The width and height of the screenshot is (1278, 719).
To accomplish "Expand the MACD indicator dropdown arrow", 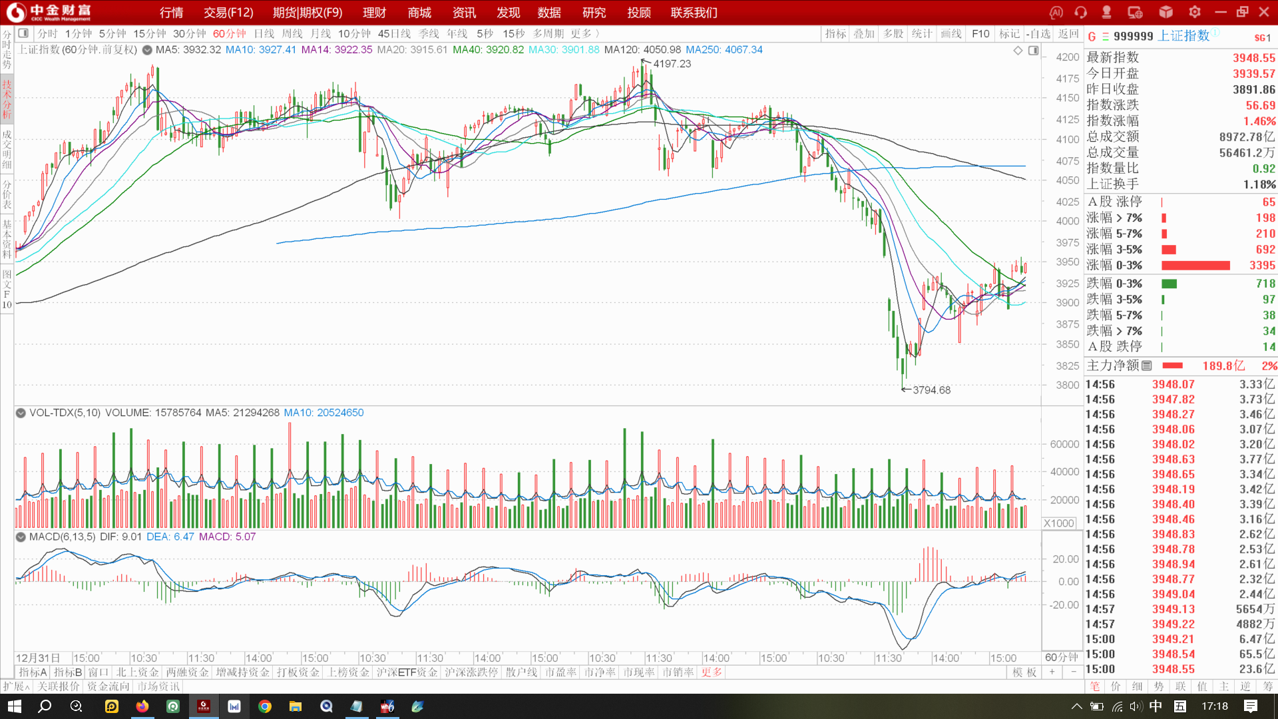I will point(21,537).
